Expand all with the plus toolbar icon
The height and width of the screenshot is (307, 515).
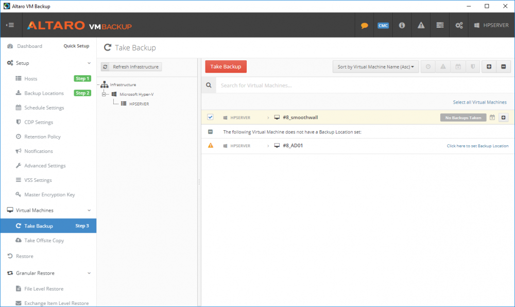(x=489, y=66)
